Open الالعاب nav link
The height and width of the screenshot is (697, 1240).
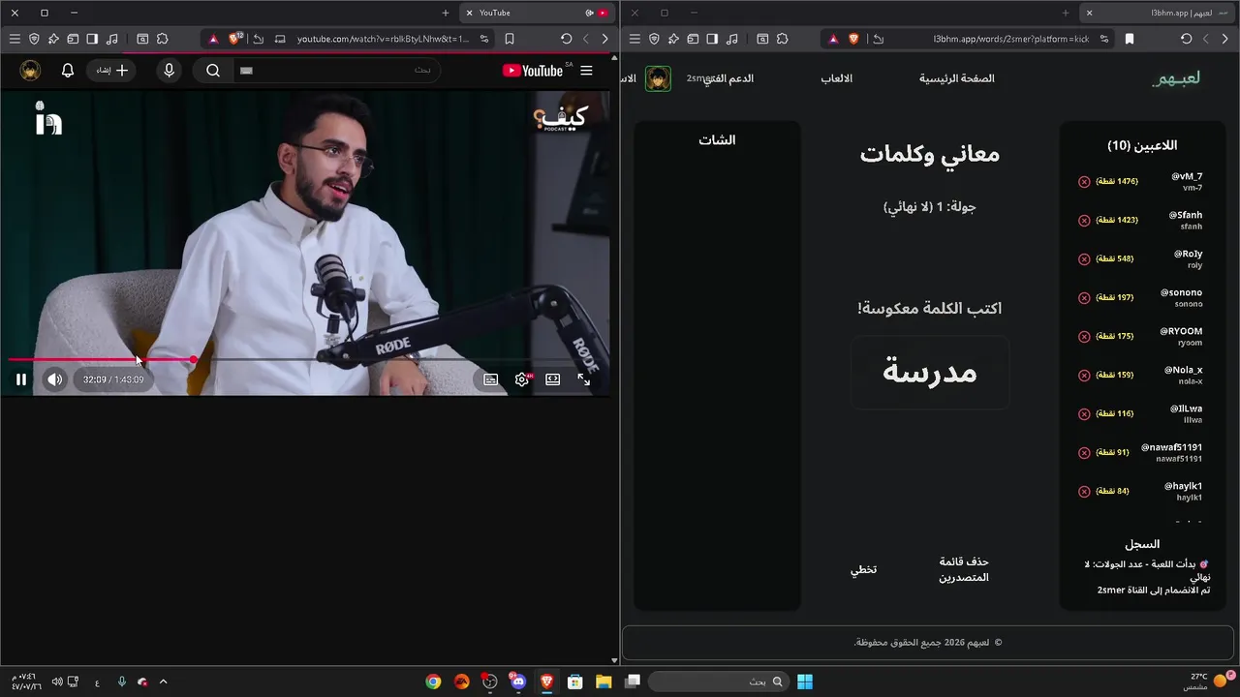click(x=837, y=78)
